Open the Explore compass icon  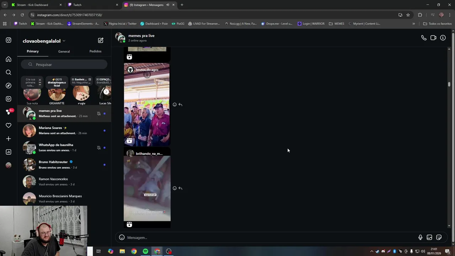click(9, 86)
